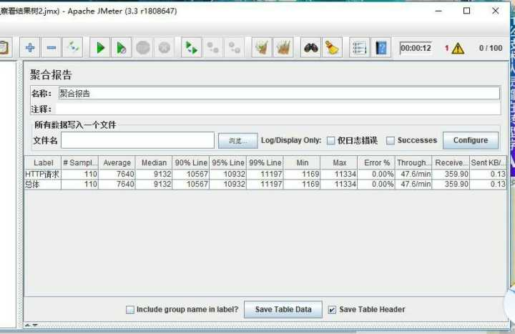This screenshot has width=515, height=334.
Task: Click the Toggle enable/disable icon
Action: click(72, 48)
